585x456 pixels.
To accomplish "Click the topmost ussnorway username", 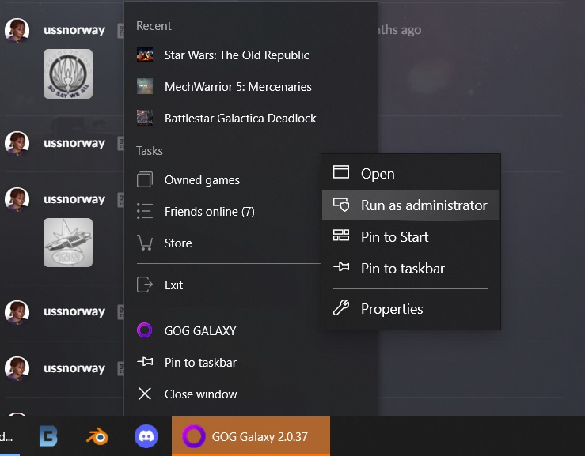I will coord(74,30).
